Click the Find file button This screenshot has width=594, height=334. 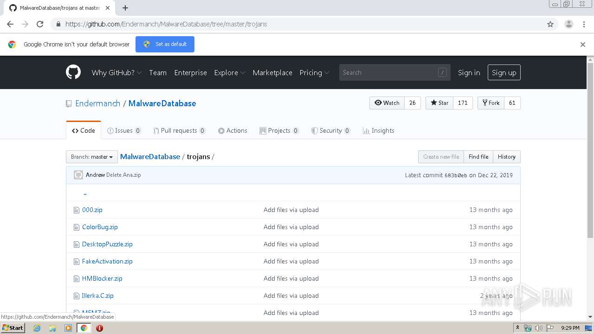478,157
